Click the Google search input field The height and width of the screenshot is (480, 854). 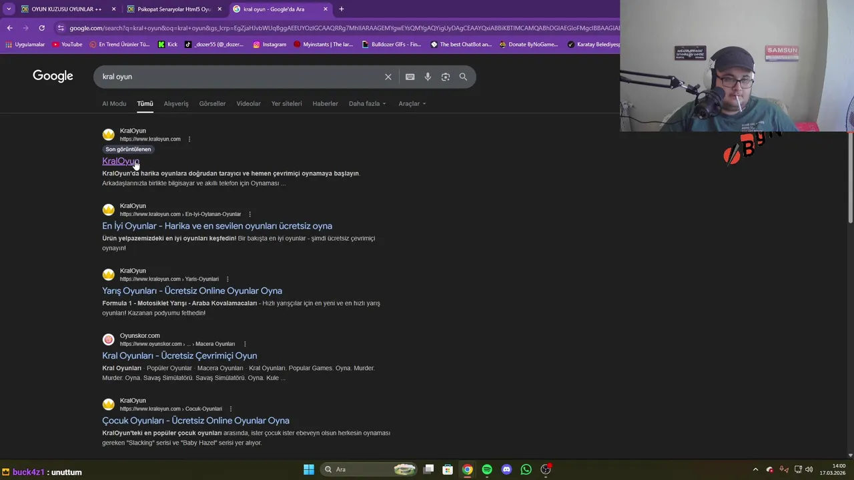(x=240, y=77)
